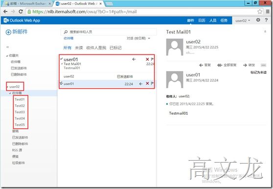273x189 pixels.
Task: Open the browser hamburger menu
Action: click(x=268, y=11)
